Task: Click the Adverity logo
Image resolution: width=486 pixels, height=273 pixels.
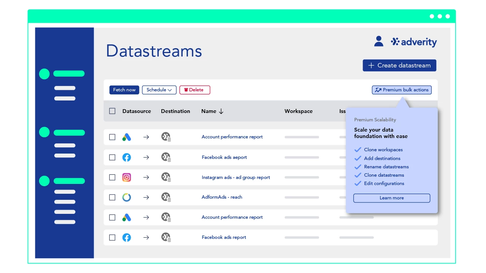Action: pyautogui.click(x=414, y=42)
